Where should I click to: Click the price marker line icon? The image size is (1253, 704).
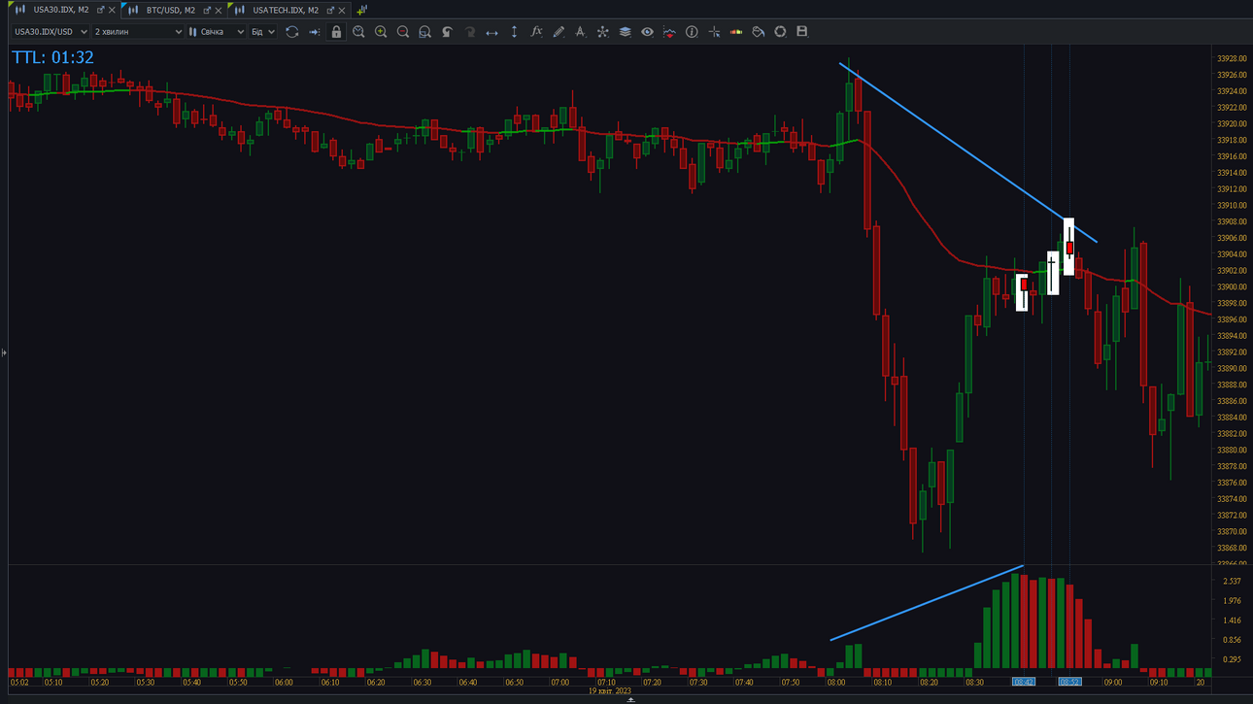[669, 32]
